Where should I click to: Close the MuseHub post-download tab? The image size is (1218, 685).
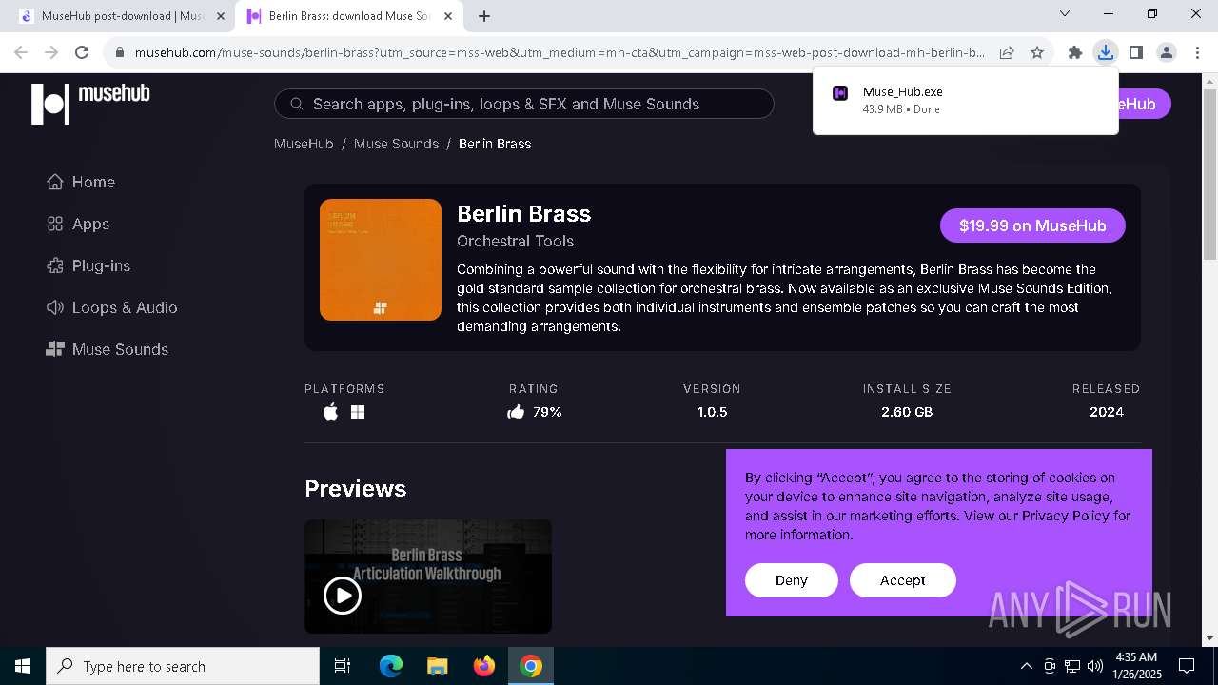(221, 16)
